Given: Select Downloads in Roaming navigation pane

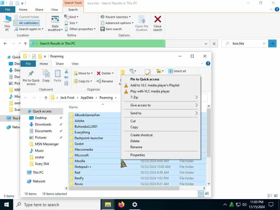Looking at the screenshot, I should click(43, 124).
